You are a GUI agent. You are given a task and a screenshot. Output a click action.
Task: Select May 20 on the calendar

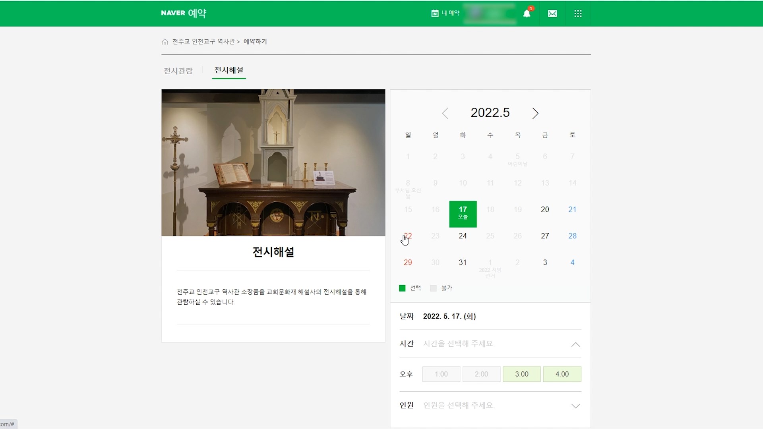pos(545,210)
